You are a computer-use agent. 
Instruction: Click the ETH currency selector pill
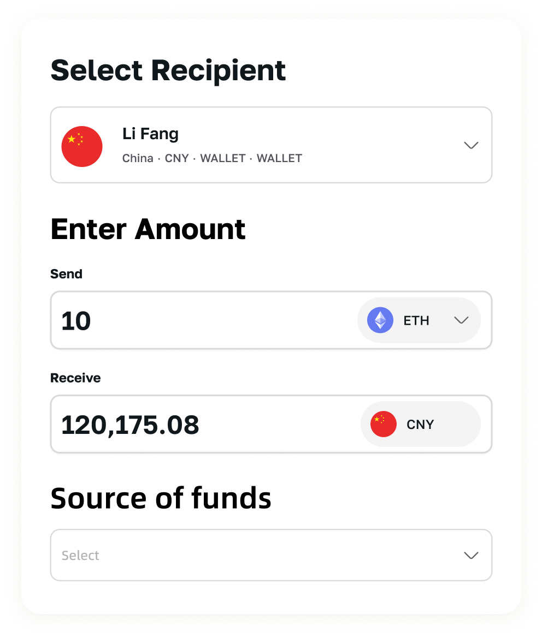[x=419, y=320]
